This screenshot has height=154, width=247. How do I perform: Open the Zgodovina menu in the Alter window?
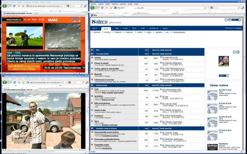(115, 4)
